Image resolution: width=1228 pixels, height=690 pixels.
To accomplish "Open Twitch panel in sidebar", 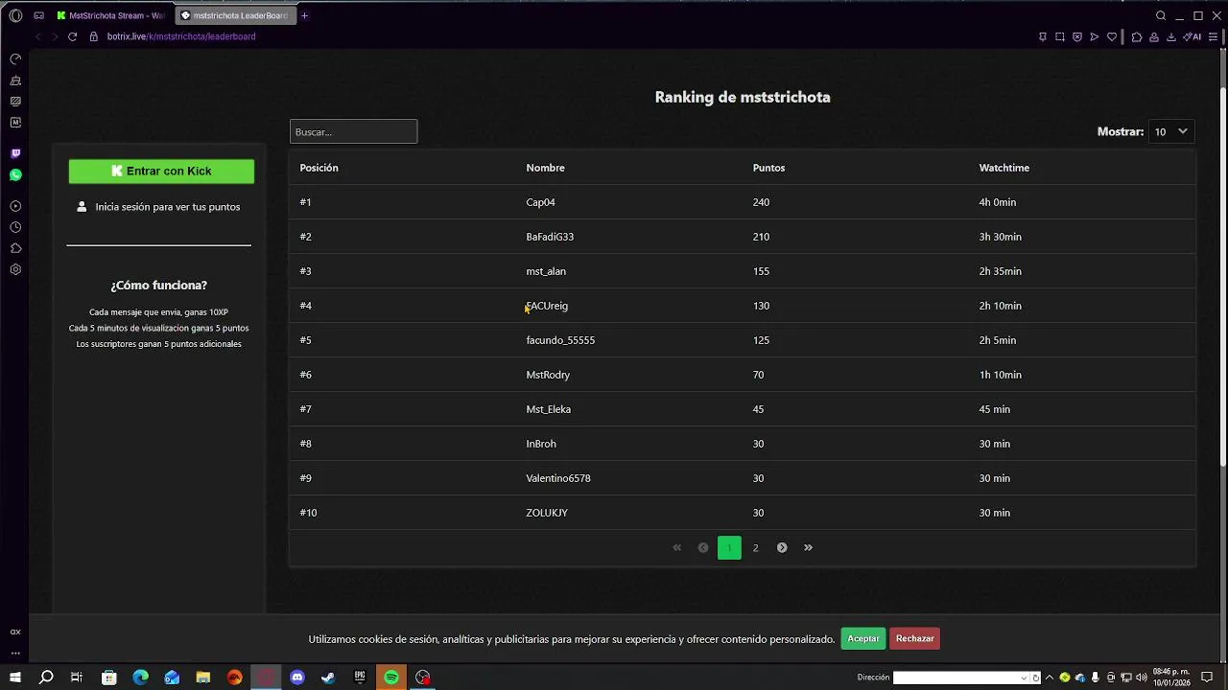I will click(15, 153).
